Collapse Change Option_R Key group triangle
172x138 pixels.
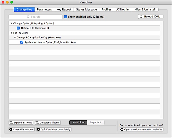click(x=11, y=23)
